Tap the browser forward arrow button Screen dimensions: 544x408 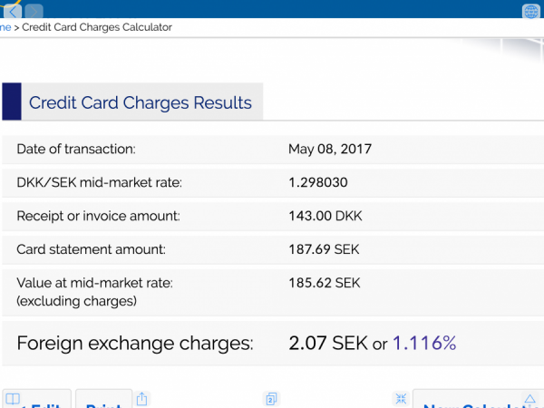point(34,11)
